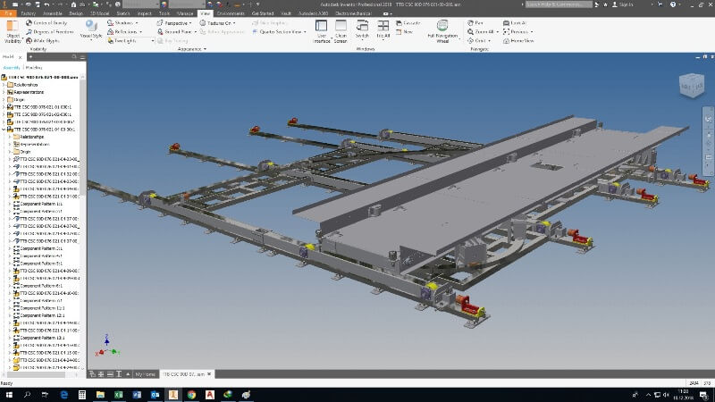
Task: Click the Home icon in quick access toolbar
Action: (x=73, y=4)
